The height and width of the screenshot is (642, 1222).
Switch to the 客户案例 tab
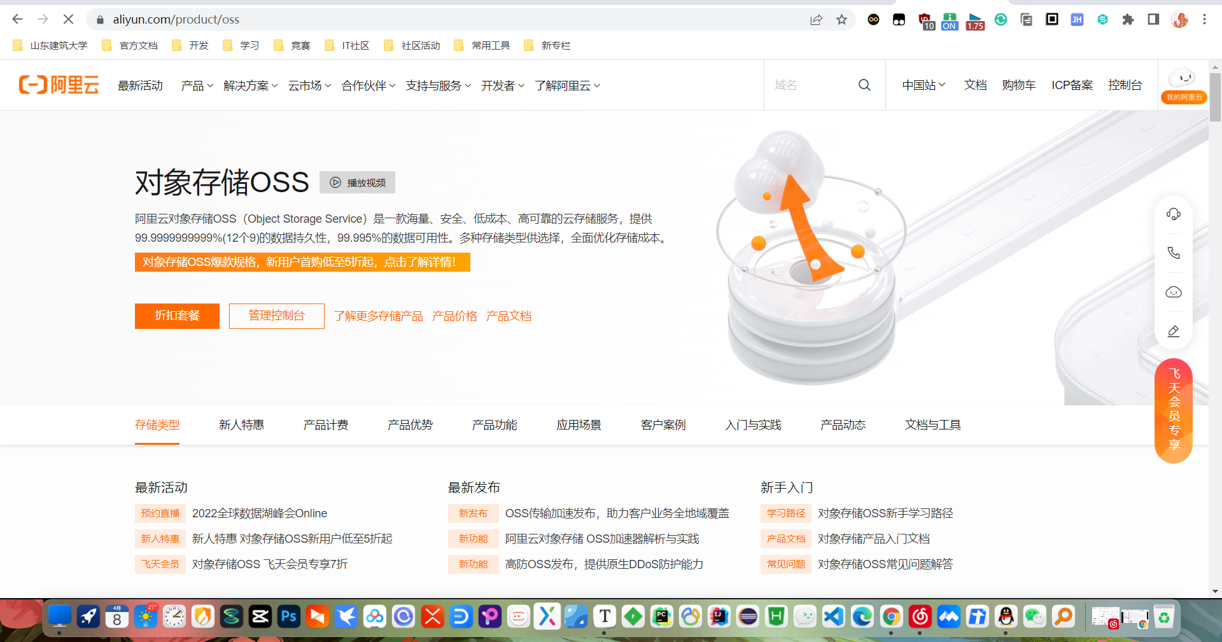[663, 425]
